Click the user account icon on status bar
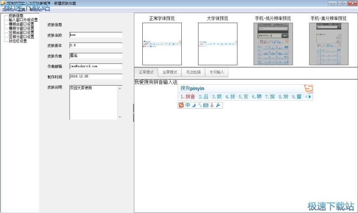 pos(212,105)
